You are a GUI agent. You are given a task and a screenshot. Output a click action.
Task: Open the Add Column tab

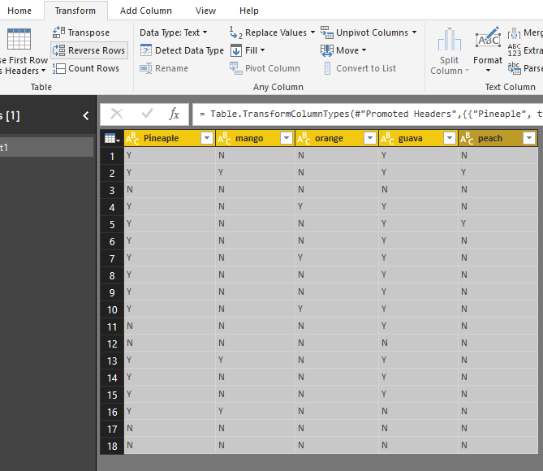pyautogui.click(x=146, y=11)
